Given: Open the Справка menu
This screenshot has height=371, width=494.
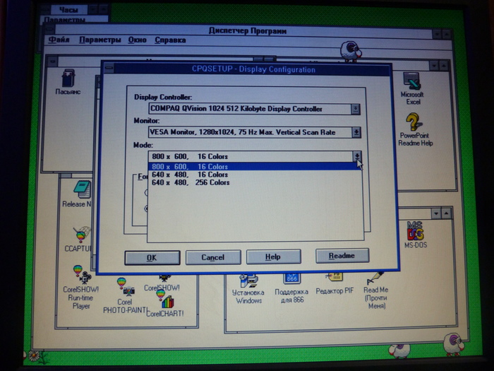Looking at the screenshot, I should pyautogui.click(x=170, y=40).
